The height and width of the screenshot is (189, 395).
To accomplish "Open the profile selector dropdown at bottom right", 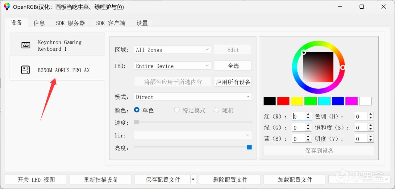I will (x=359, y=179).
